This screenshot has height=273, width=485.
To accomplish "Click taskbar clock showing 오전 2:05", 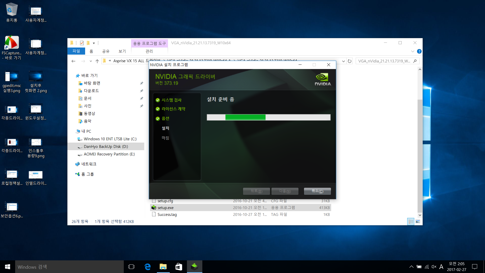I will 456,267.
